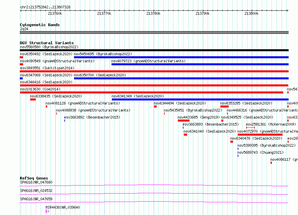Open nsv6350700 (Sedlazeck2020) label
The image size is (298, 215).
(100, 75)
